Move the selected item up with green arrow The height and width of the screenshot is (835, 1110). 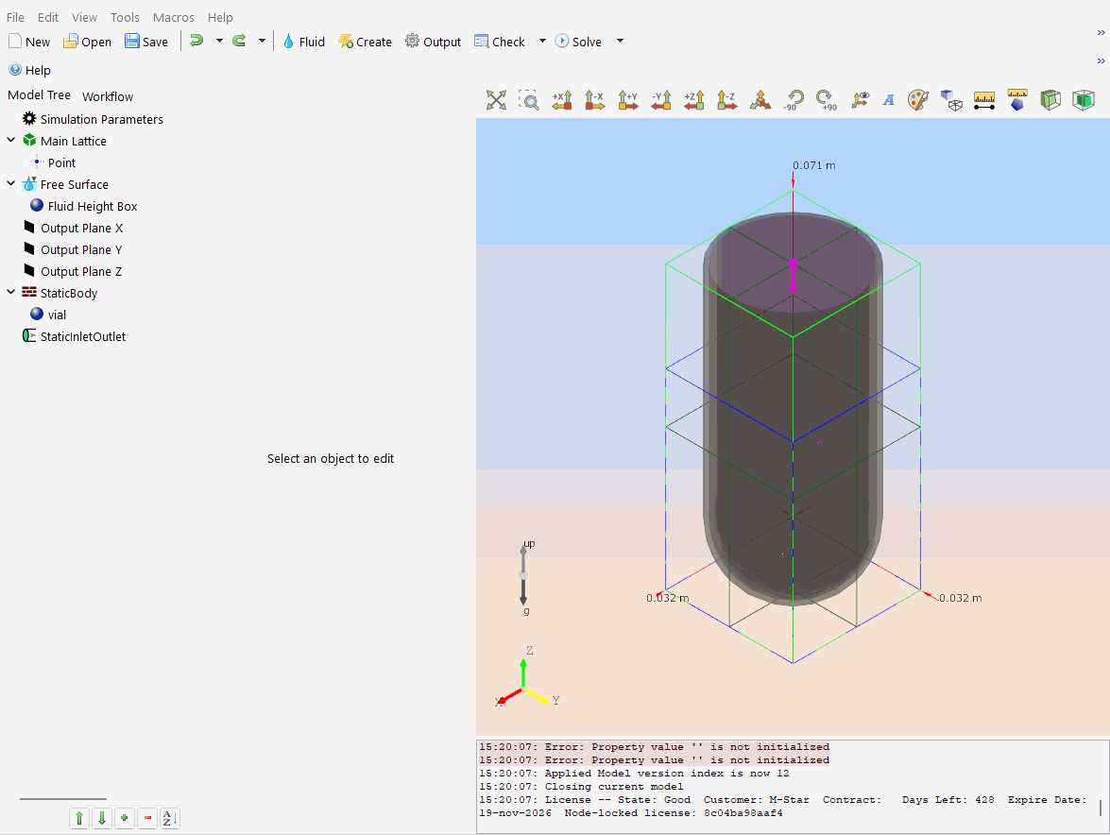(x=79, y=819)
